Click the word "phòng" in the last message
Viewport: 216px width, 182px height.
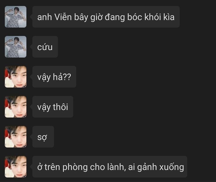pyautogui.click(x=75, y=167)
